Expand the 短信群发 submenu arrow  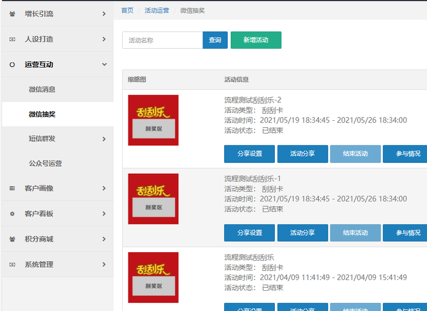point(104,139)
